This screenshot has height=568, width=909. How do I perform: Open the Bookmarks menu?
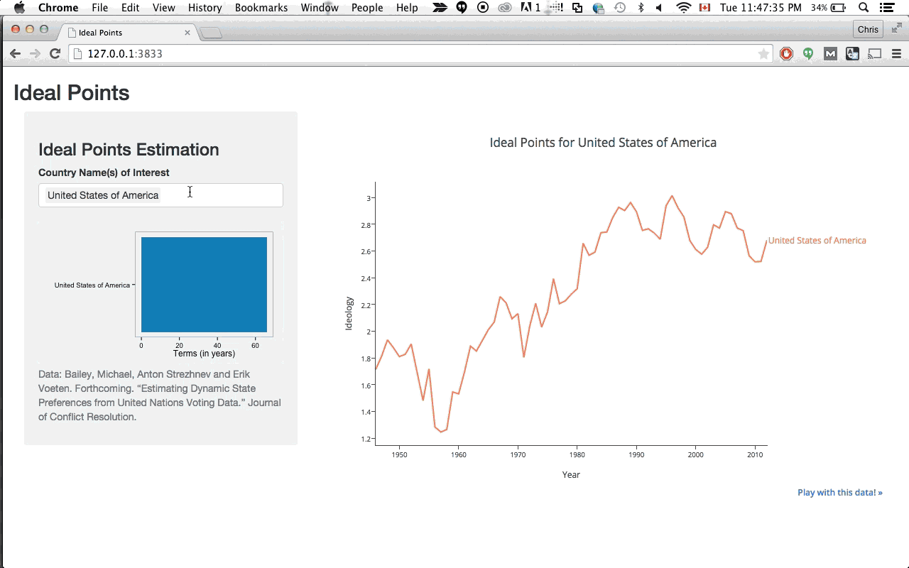click(x=261, y=8)
